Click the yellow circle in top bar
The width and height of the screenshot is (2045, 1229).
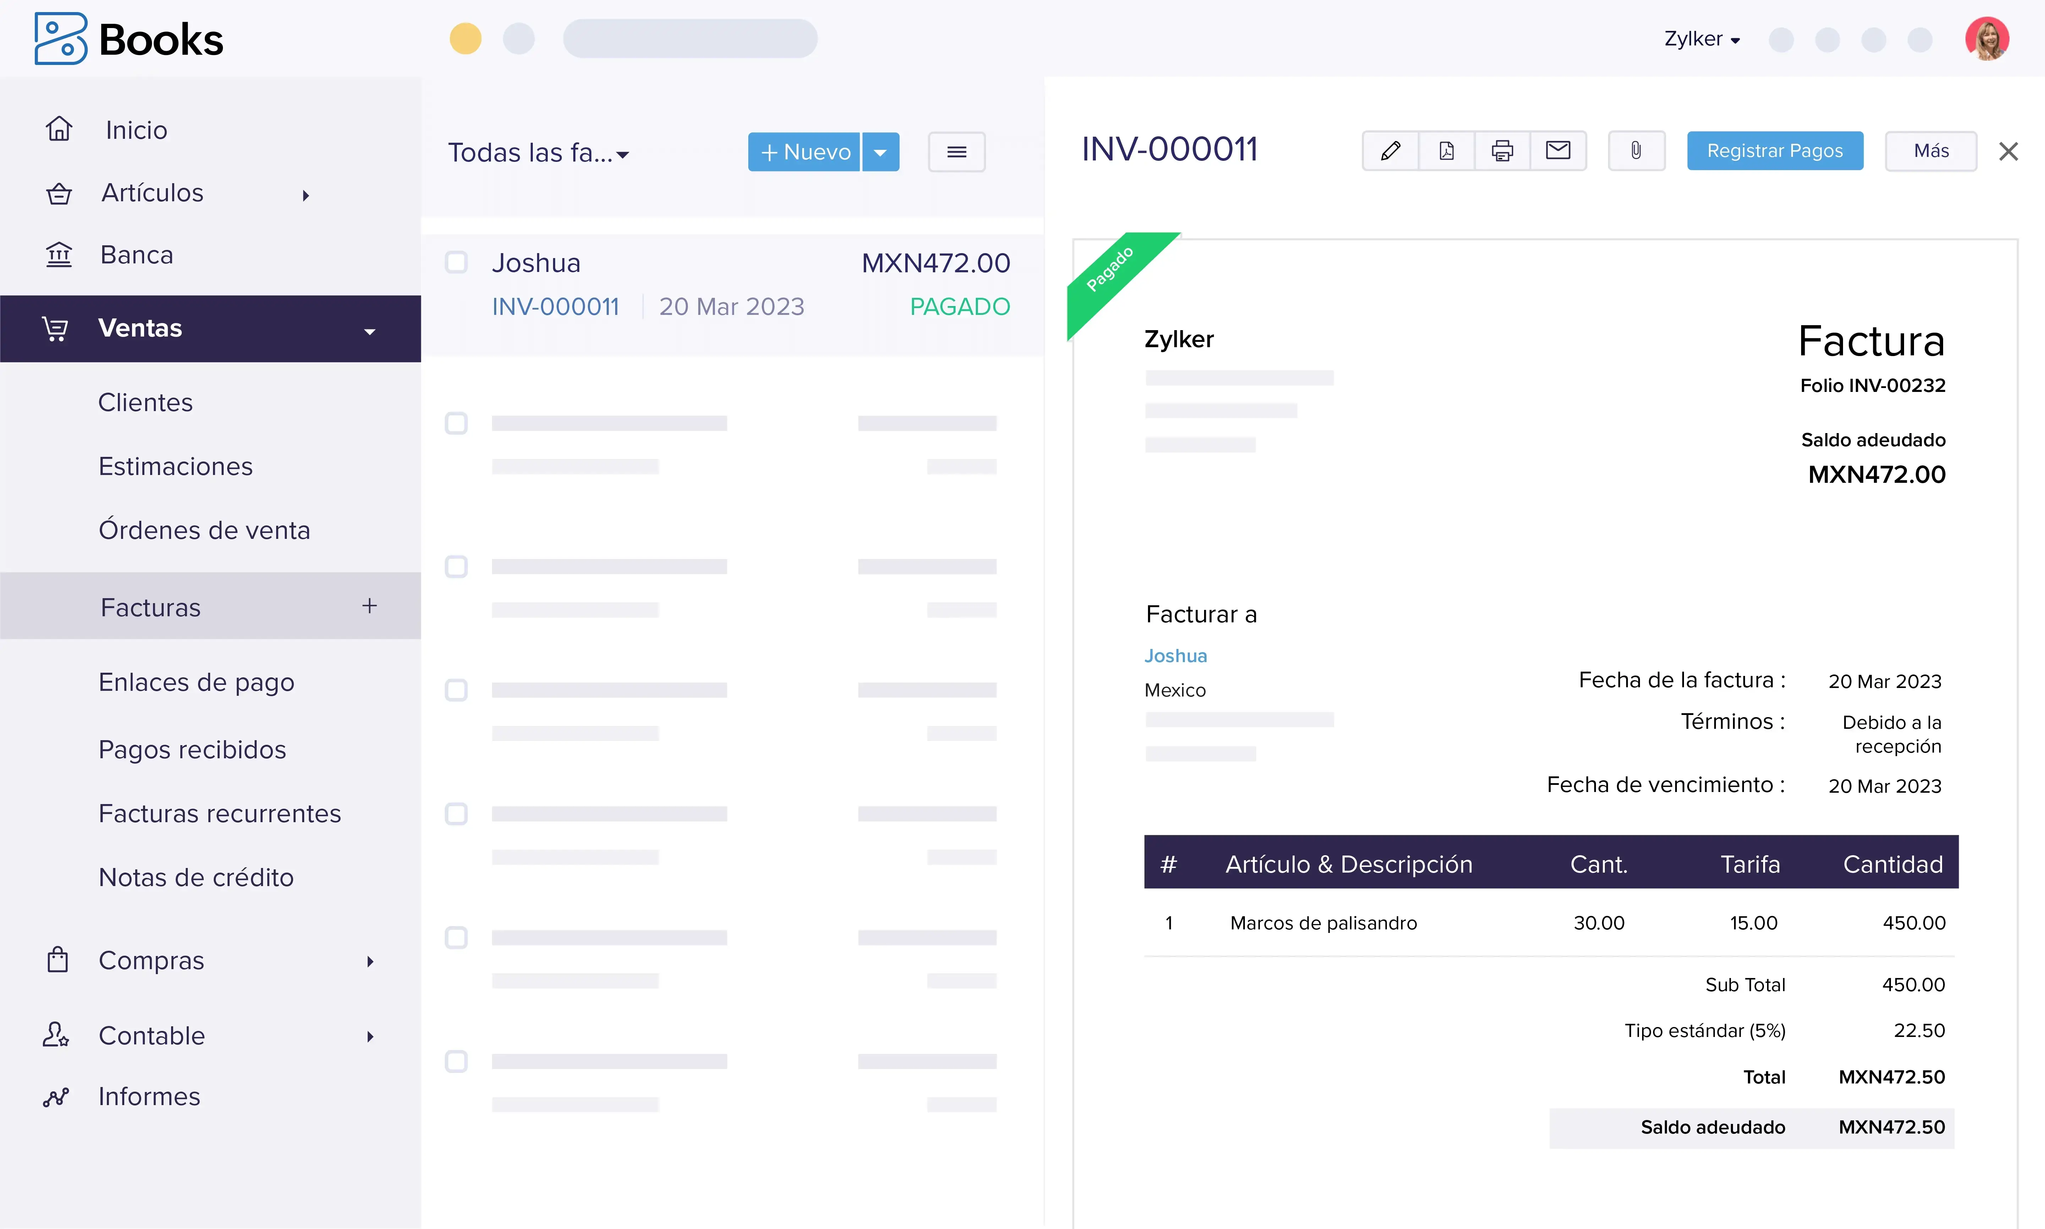pos(465,39)
